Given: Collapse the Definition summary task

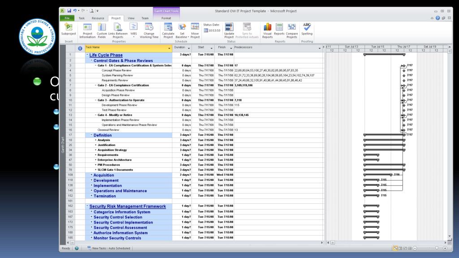Looking at the screenshot, I should tap(91, 135).
